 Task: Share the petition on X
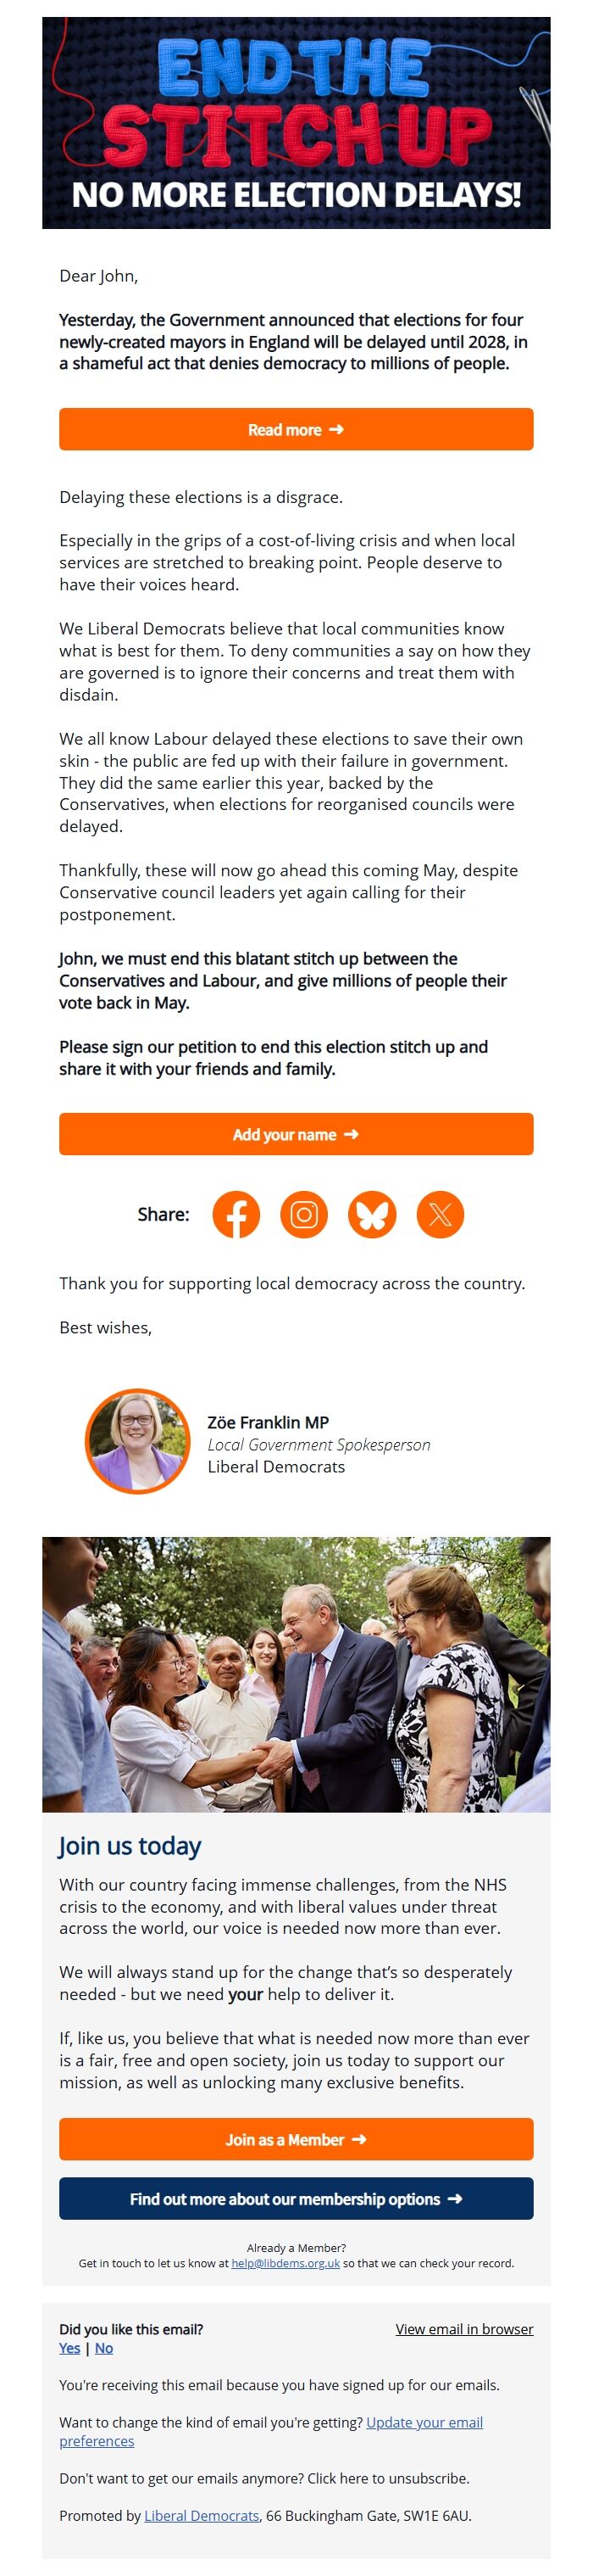tap(440, 1214)
